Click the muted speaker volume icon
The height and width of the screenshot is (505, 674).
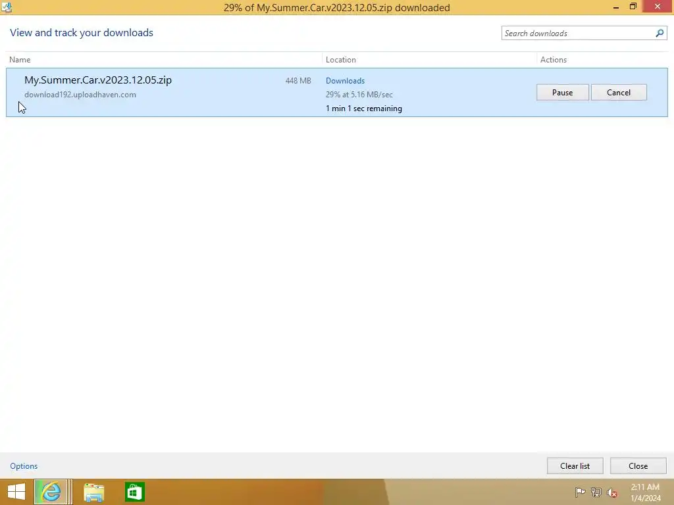pyautogui.click(x=612, y=493)
